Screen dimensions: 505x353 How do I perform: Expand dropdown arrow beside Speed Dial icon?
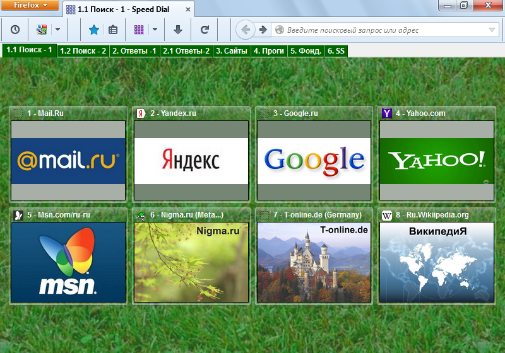[155, 30]
